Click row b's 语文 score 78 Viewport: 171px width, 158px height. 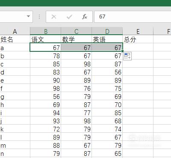tap(46, 56)
